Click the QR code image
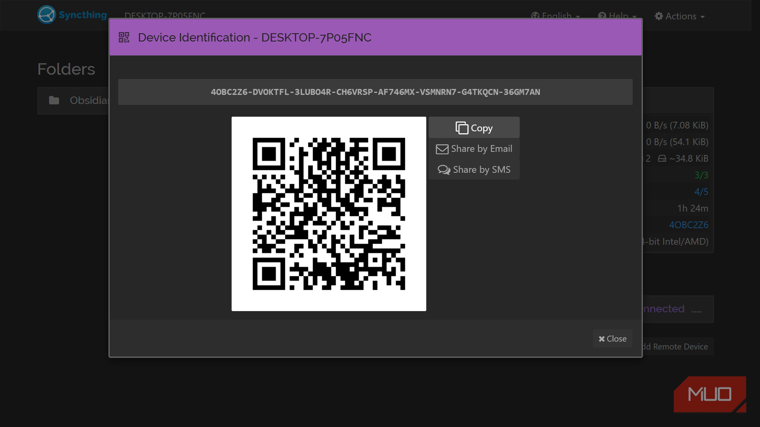This screenshot has height=427, width=760. pyautogui.click(x=329, y=214)
